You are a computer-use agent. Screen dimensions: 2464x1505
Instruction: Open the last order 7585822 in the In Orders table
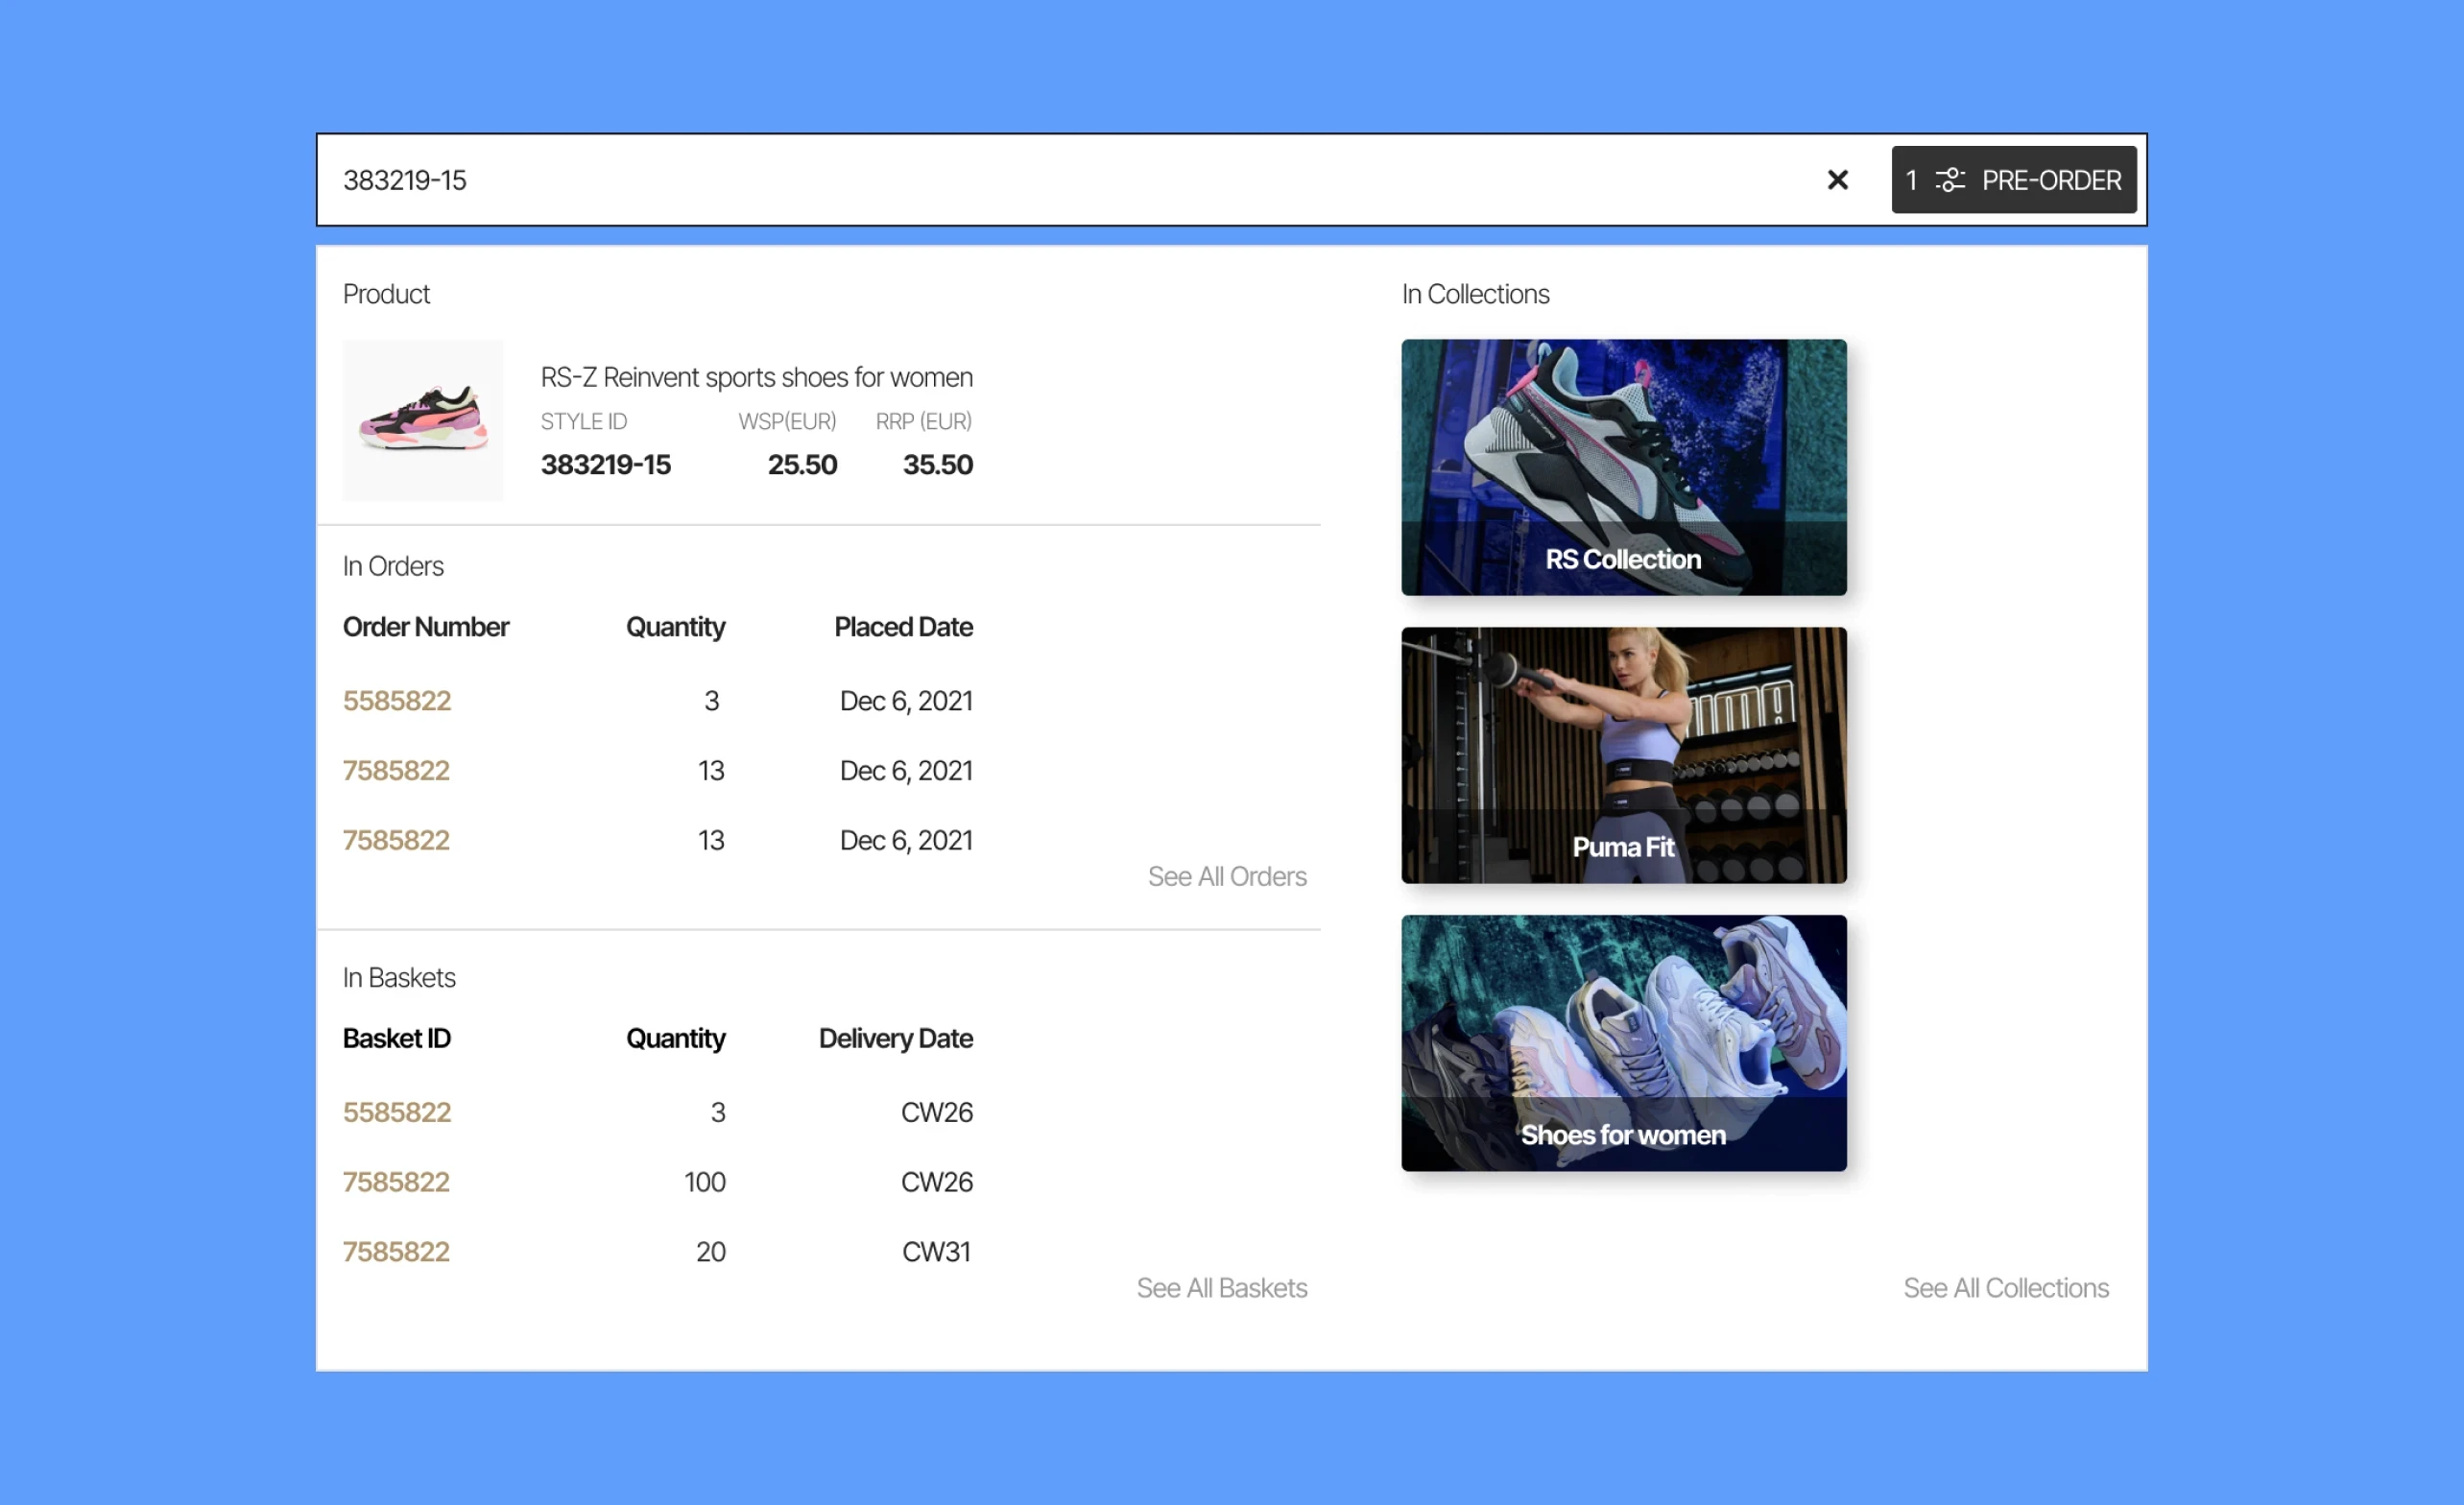(x=396, y=840)
